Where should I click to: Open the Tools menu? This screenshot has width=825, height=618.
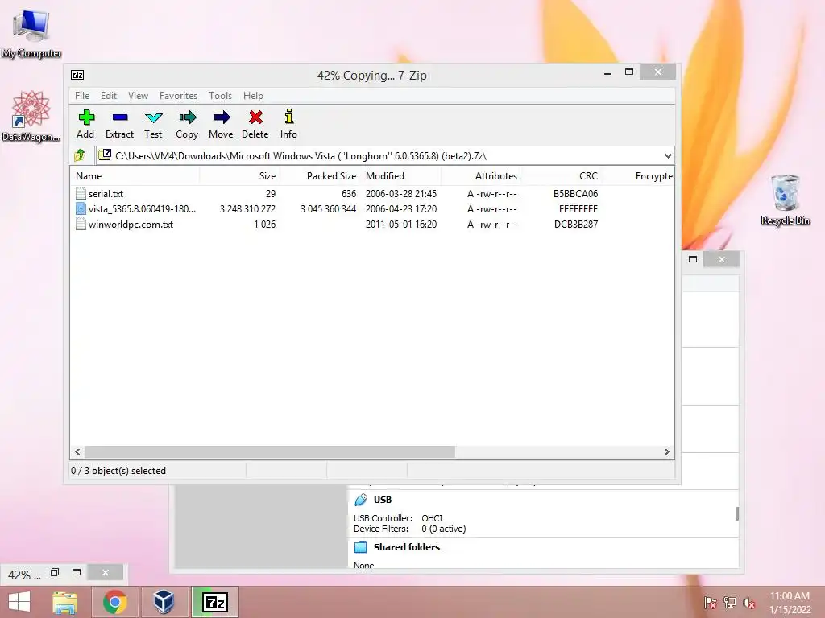tap(220, 96)
